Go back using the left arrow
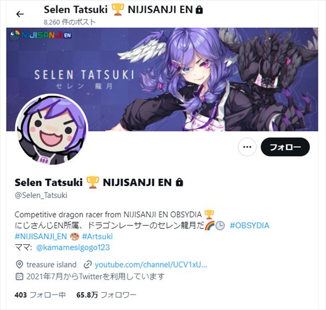The width and height of the screenshot is (326, 310). pos(20,14)
